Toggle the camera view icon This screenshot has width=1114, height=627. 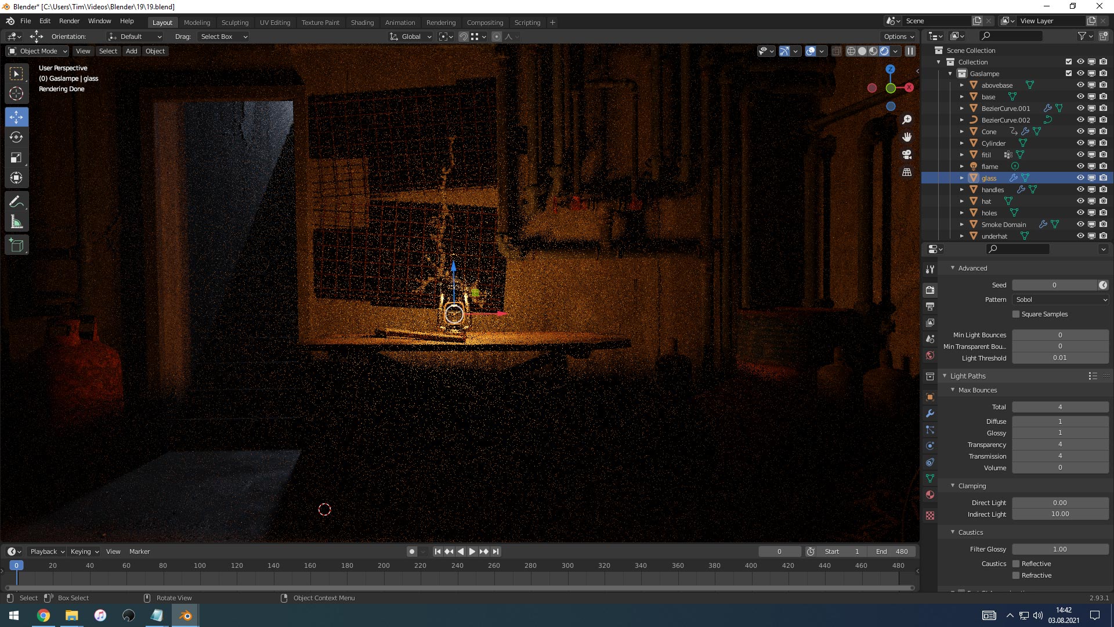[907, 154]
